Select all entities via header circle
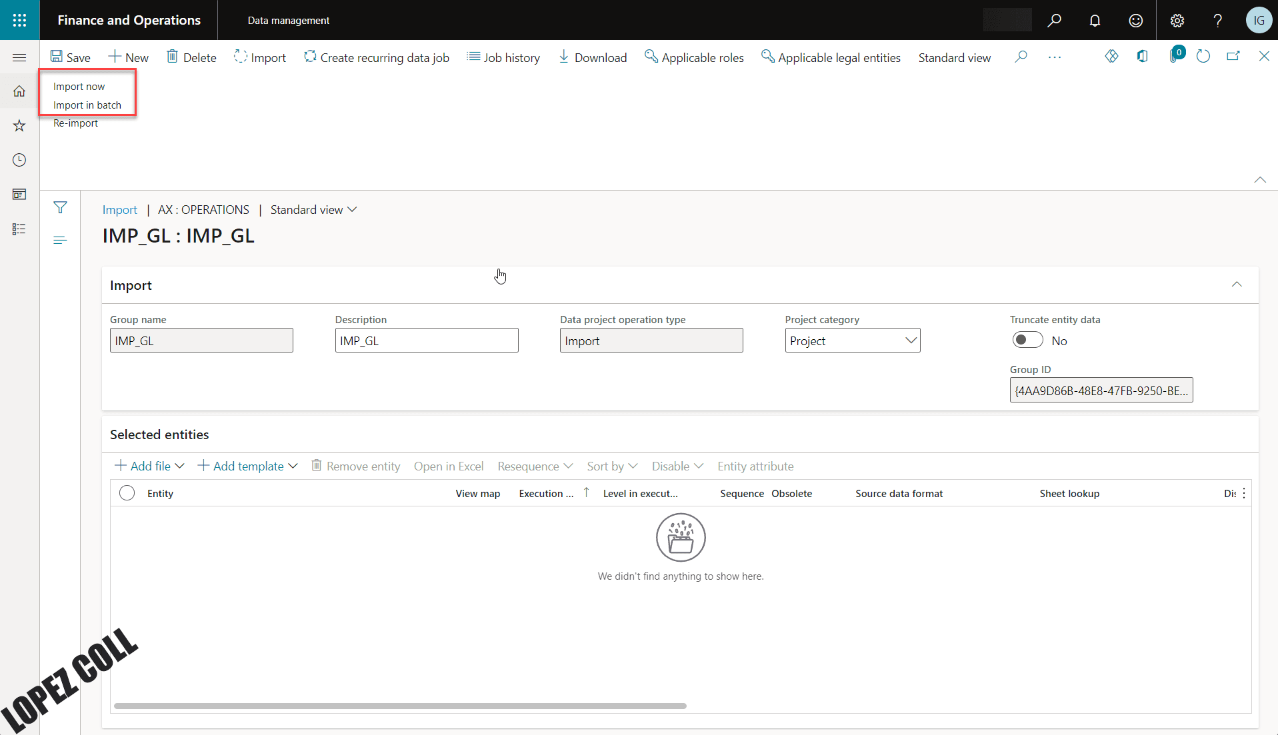Image resolution: width=1278 pixels, height=735 pixels. (x=127, y=493)
